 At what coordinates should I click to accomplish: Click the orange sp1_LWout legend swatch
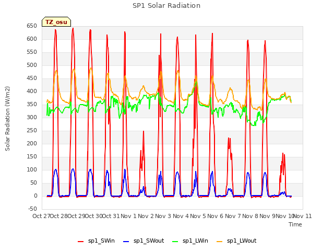(219, 242)
